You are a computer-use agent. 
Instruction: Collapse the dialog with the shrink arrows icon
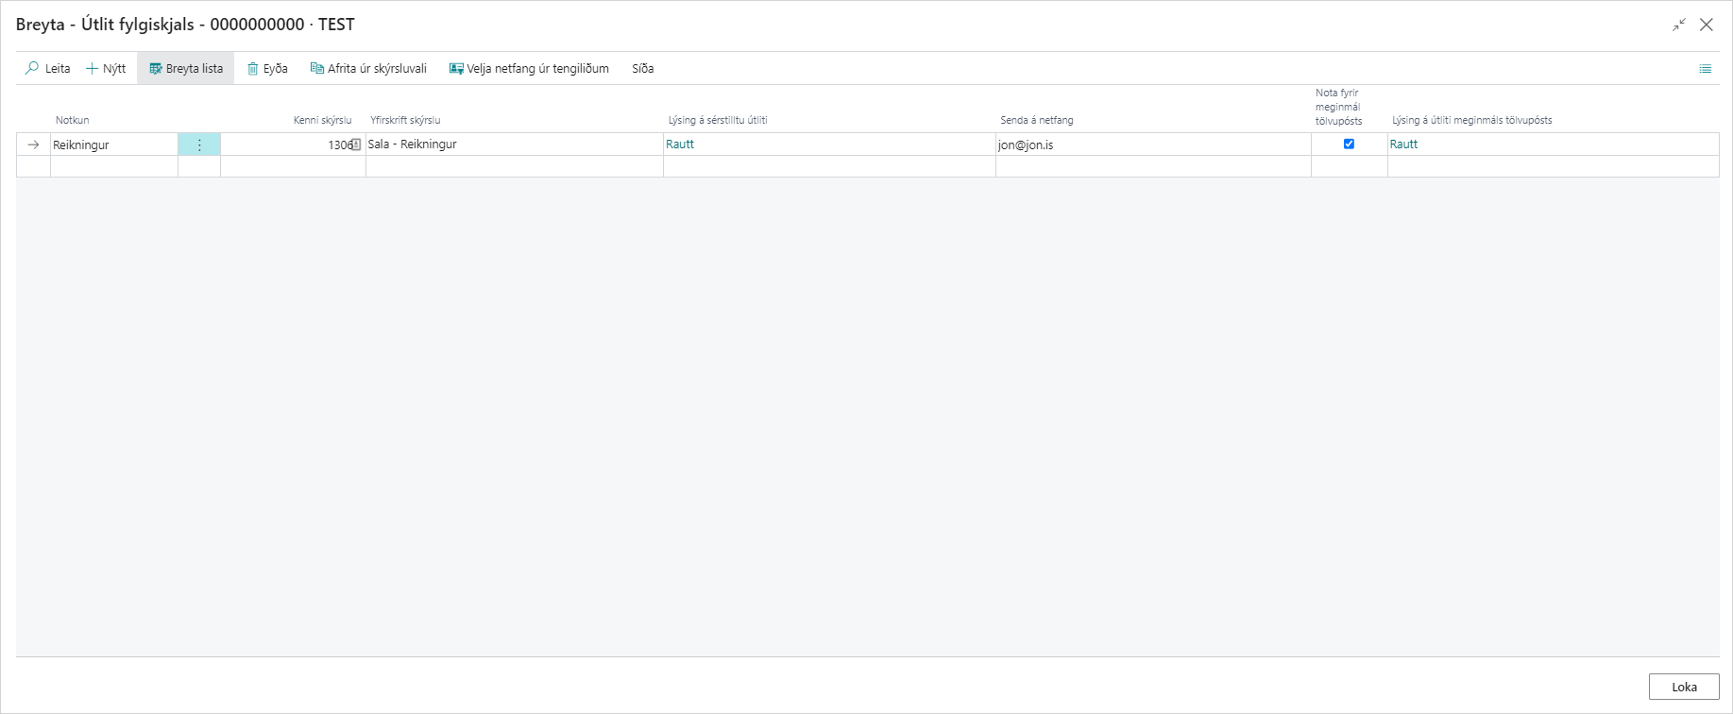pyautogui.click(x=1678, y=25)
